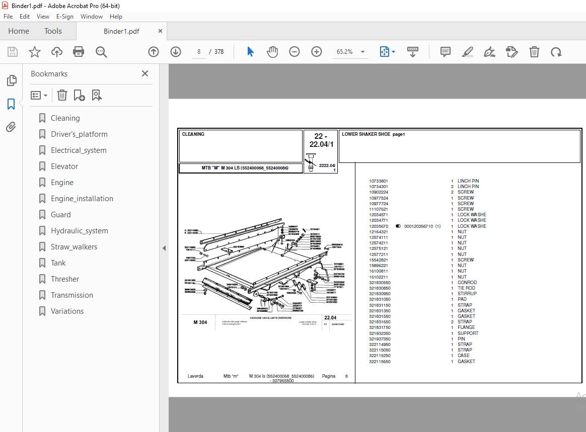Viewport: 586px width, 432px height.
Task: Open the Page Thumbnails panel
Action: [x=11, y=80]
